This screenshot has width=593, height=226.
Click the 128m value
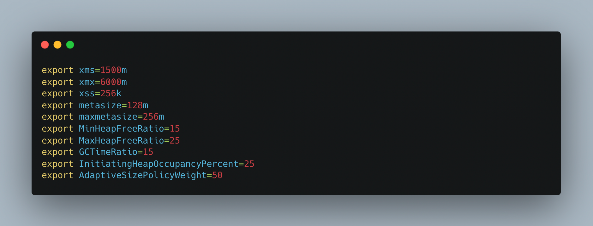(137, 105)
